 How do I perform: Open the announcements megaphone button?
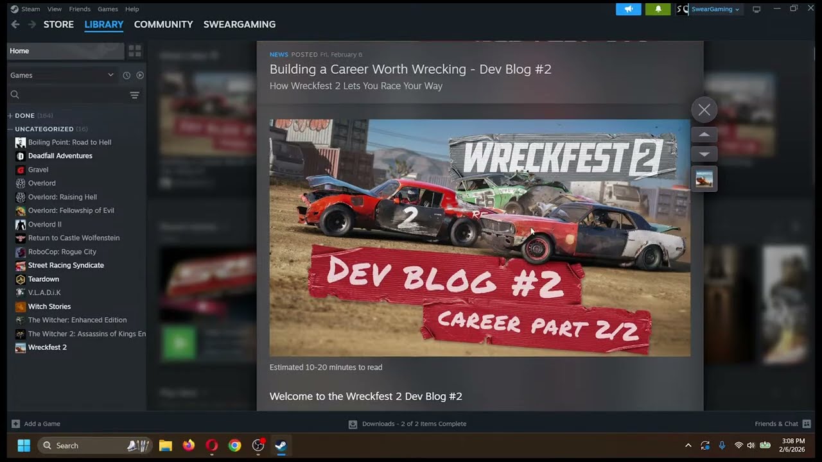pos(629,9)
